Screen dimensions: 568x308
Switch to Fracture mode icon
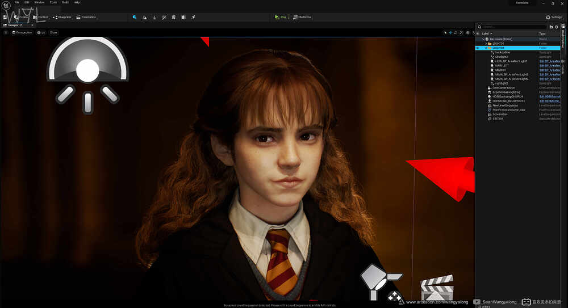[x=183, y=17]
